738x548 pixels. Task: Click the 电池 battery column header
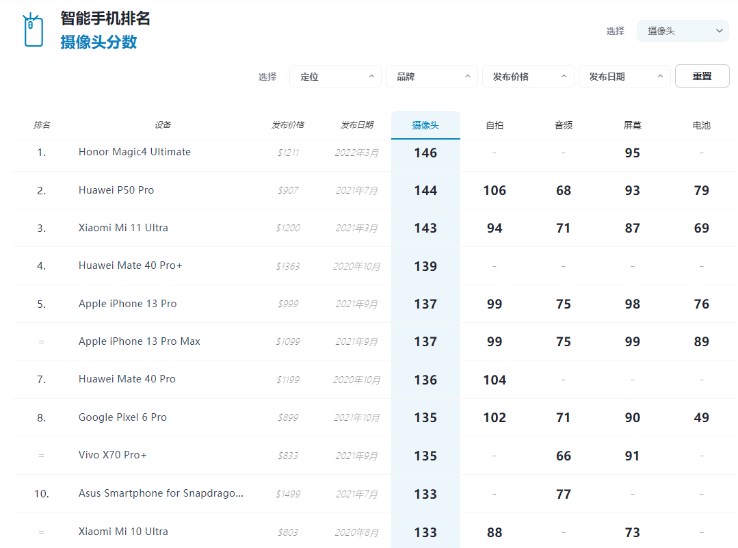click(701, 125)
